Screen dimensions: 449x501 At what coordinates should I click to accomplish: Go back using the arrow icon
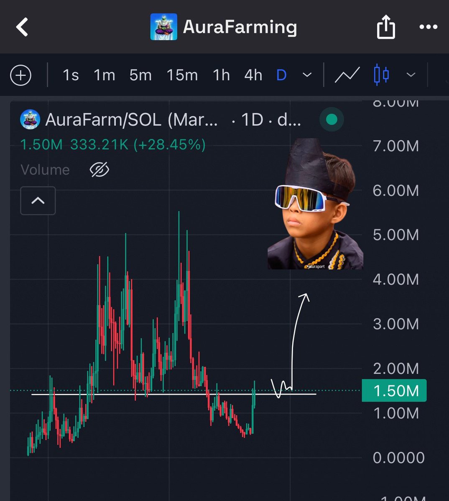22,27
